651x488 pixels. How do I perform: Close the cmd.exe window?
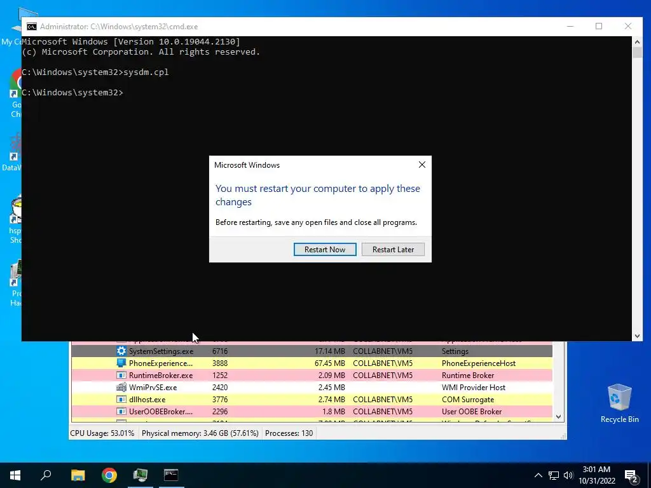pos(627,26)
